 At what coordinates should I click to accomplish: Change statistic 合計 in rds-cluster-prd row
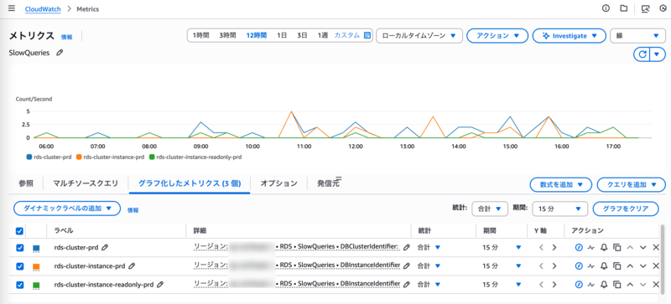tap(429, 247)
